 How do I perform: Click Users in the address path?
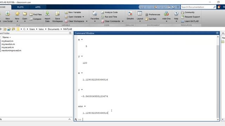tap(32, 29)
